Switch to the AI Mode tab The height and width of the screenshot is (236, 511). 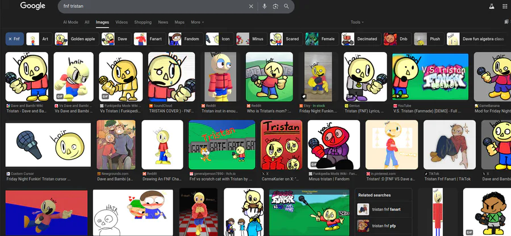tap(70, 23)
